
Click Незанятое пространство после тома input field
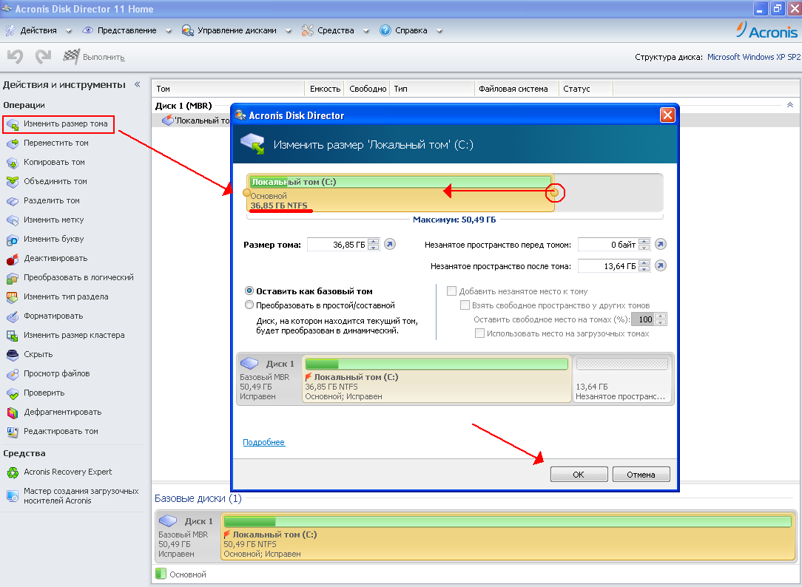[608, 265]
